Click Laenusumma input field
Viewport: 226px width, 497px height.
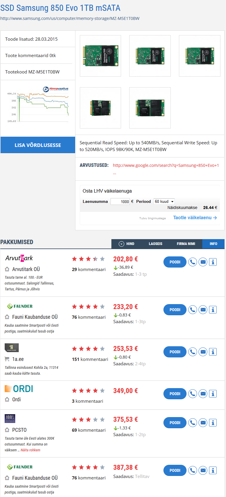point(120,201)
